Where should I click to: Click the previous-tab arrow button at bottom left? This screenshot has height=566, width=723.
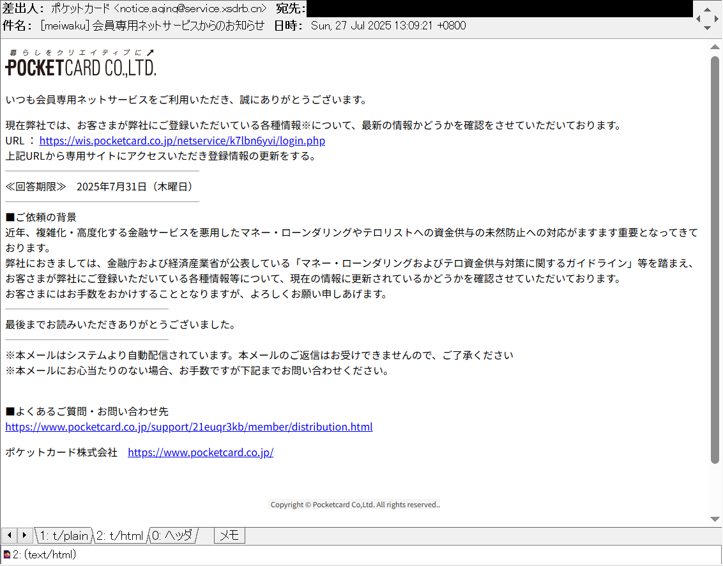9,535
